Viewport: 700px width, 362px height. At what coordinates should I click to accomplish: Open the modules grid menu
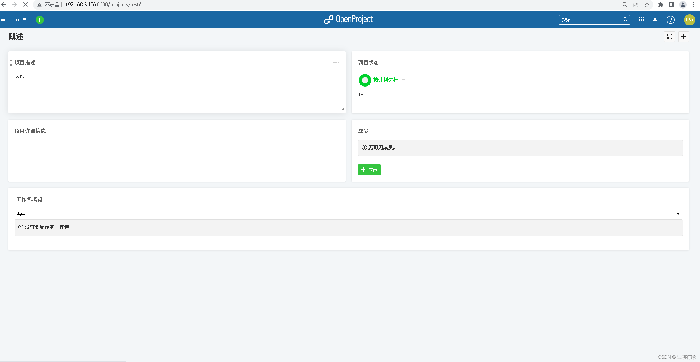[641, 20]
